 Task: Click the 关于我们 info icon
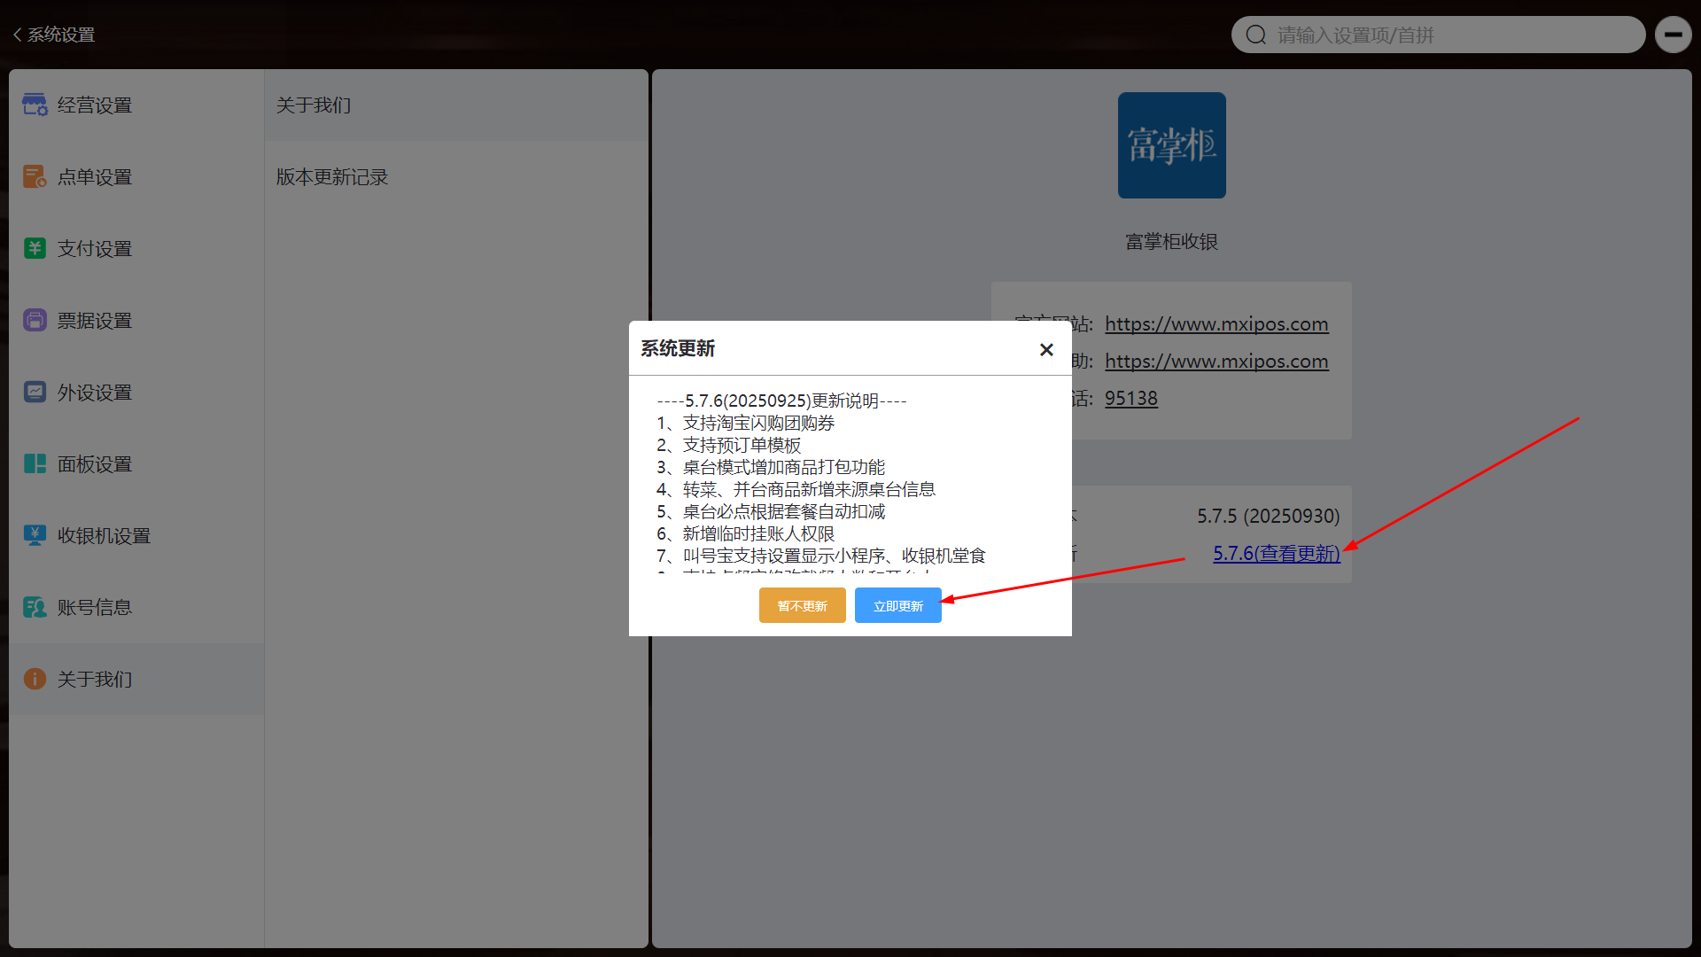tap(35, 679)
